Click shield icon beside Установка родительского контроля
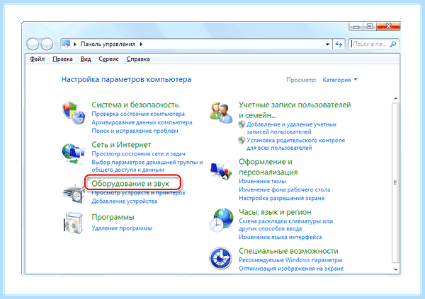 tap(242, 141)
